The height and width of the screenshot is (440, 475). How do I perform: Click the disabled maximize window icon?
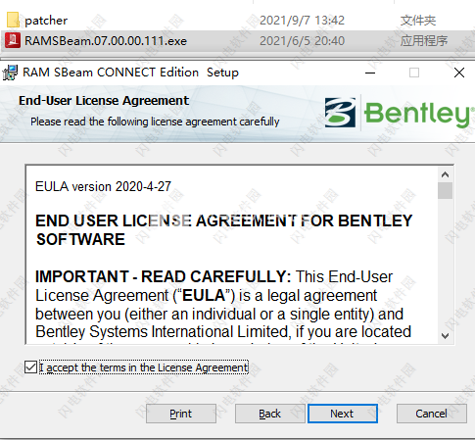pyautogui.click(x=414, y=73)
